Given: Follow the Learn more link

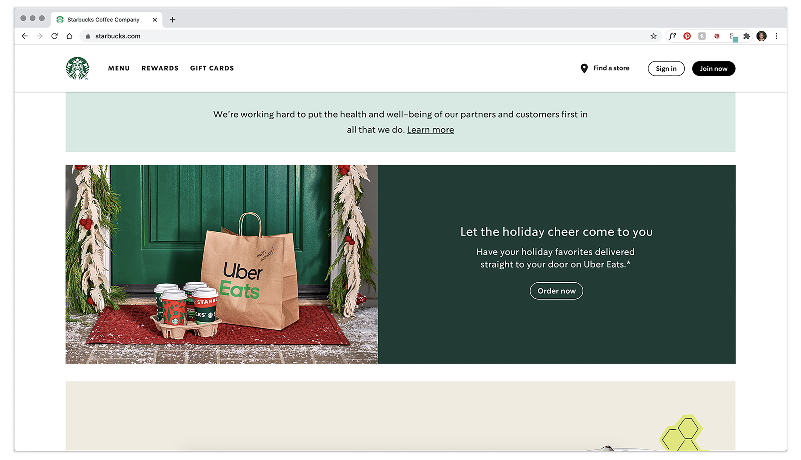Looking at the screenshot, I should click(430, 130).
